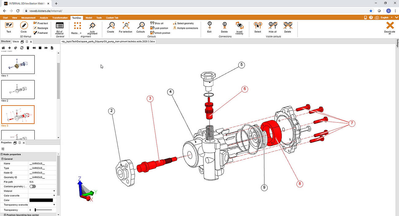This screenshot has height=216, width=399.
Task: Choose the Fixed text markup
Action: point(41,23)
